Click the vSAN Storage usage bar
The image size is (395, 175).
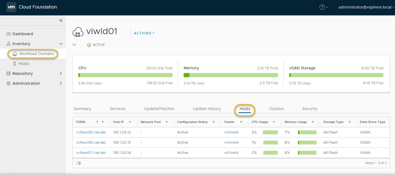(x=336, y=75)
